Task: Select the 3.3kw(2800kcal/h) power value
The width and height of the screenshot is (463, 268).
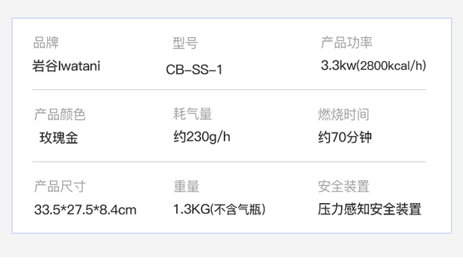Action: [373, 66]
